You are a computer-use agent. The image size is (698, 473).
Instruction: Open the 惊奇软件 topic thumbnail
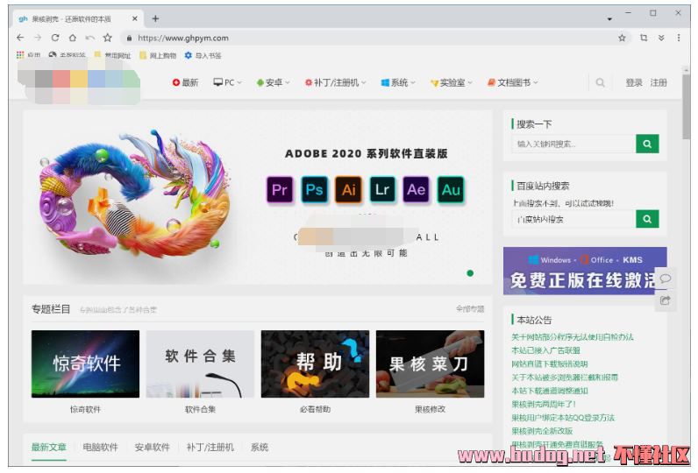click(85, 364)
